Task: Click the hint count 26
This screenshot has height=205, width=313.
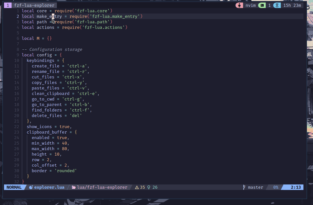Action: click(x=155, y=187)
